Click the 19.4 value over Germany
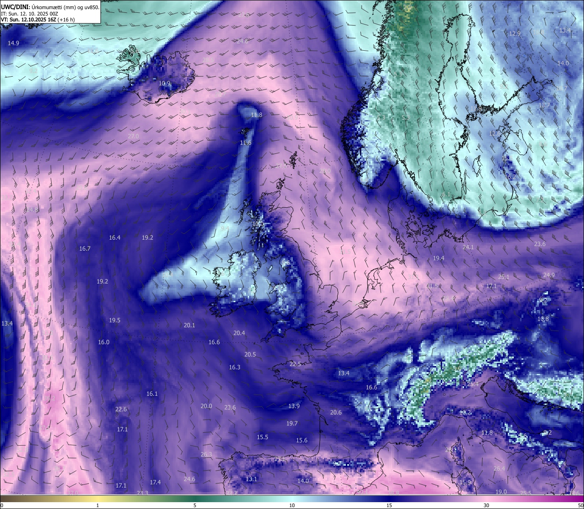 point(438,258)
